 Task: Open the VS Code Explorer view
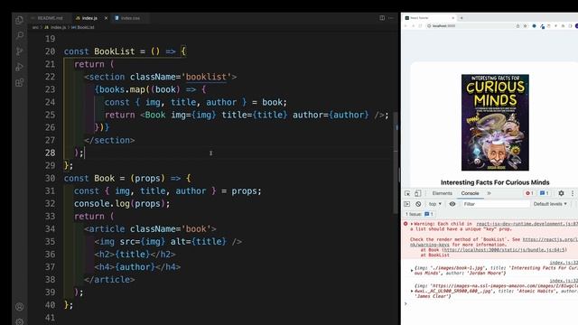[20, 20]
